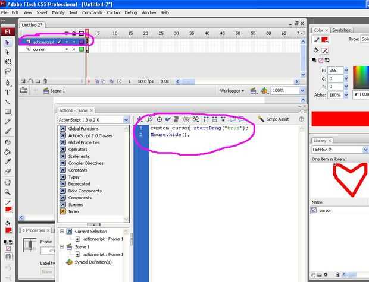Select the Pen tool
Image resolution: width=369 pixels, height=282 pixels.
[x=8, y=83]
